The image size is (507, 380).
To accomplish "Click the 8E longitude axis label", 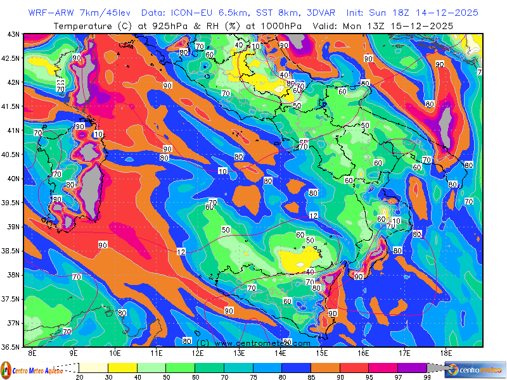I will [x=32, y=352].
